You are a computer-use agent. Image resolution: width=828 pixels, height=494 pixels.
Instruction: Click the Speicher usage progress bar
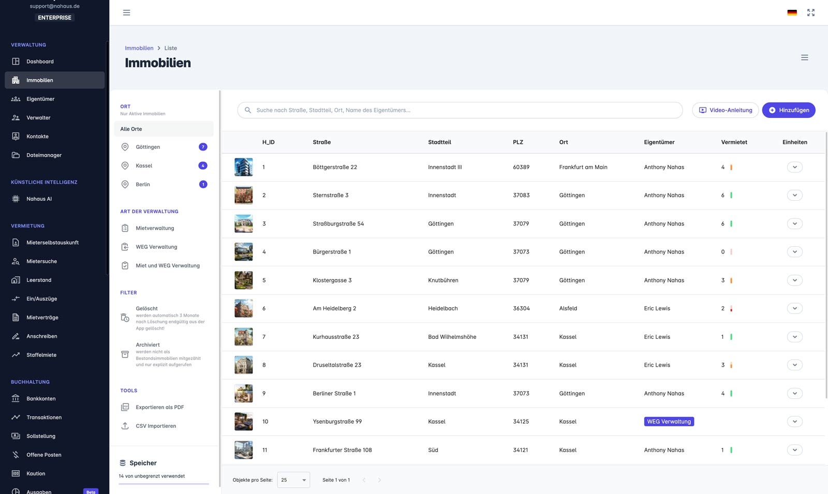[x=164, y=484]
